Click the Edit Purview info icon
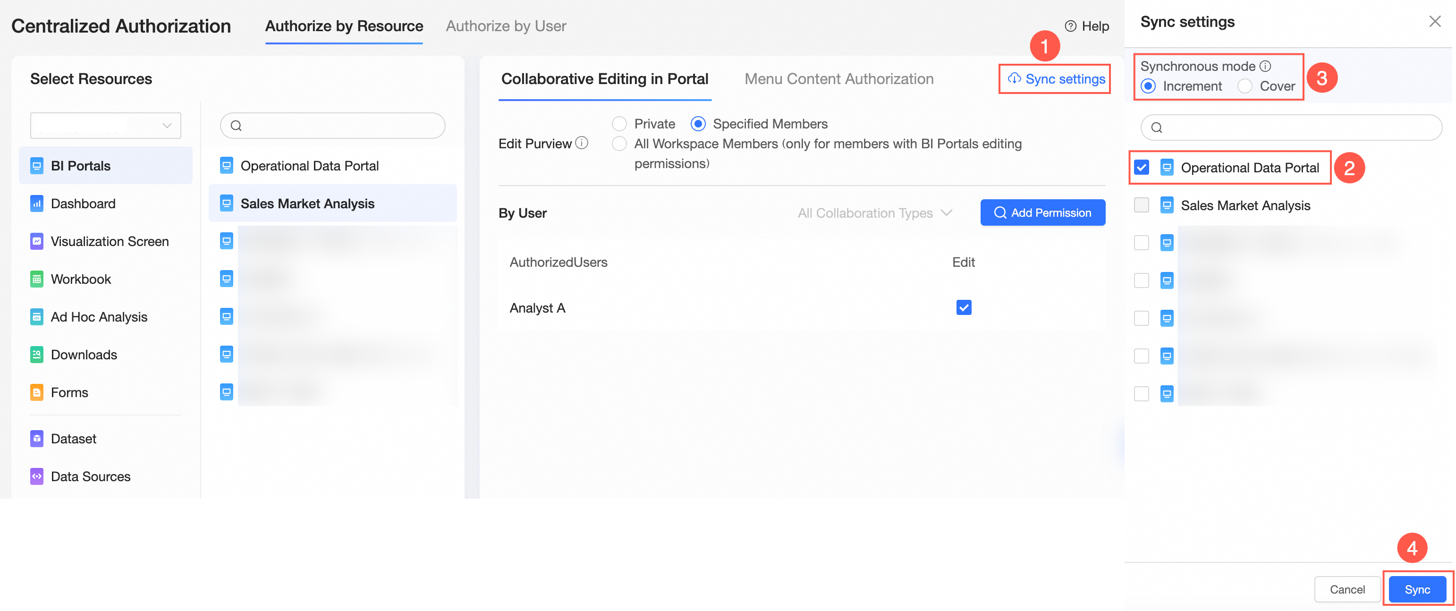The height and width of the screenshot is (611, 1456). click(582, 143)
